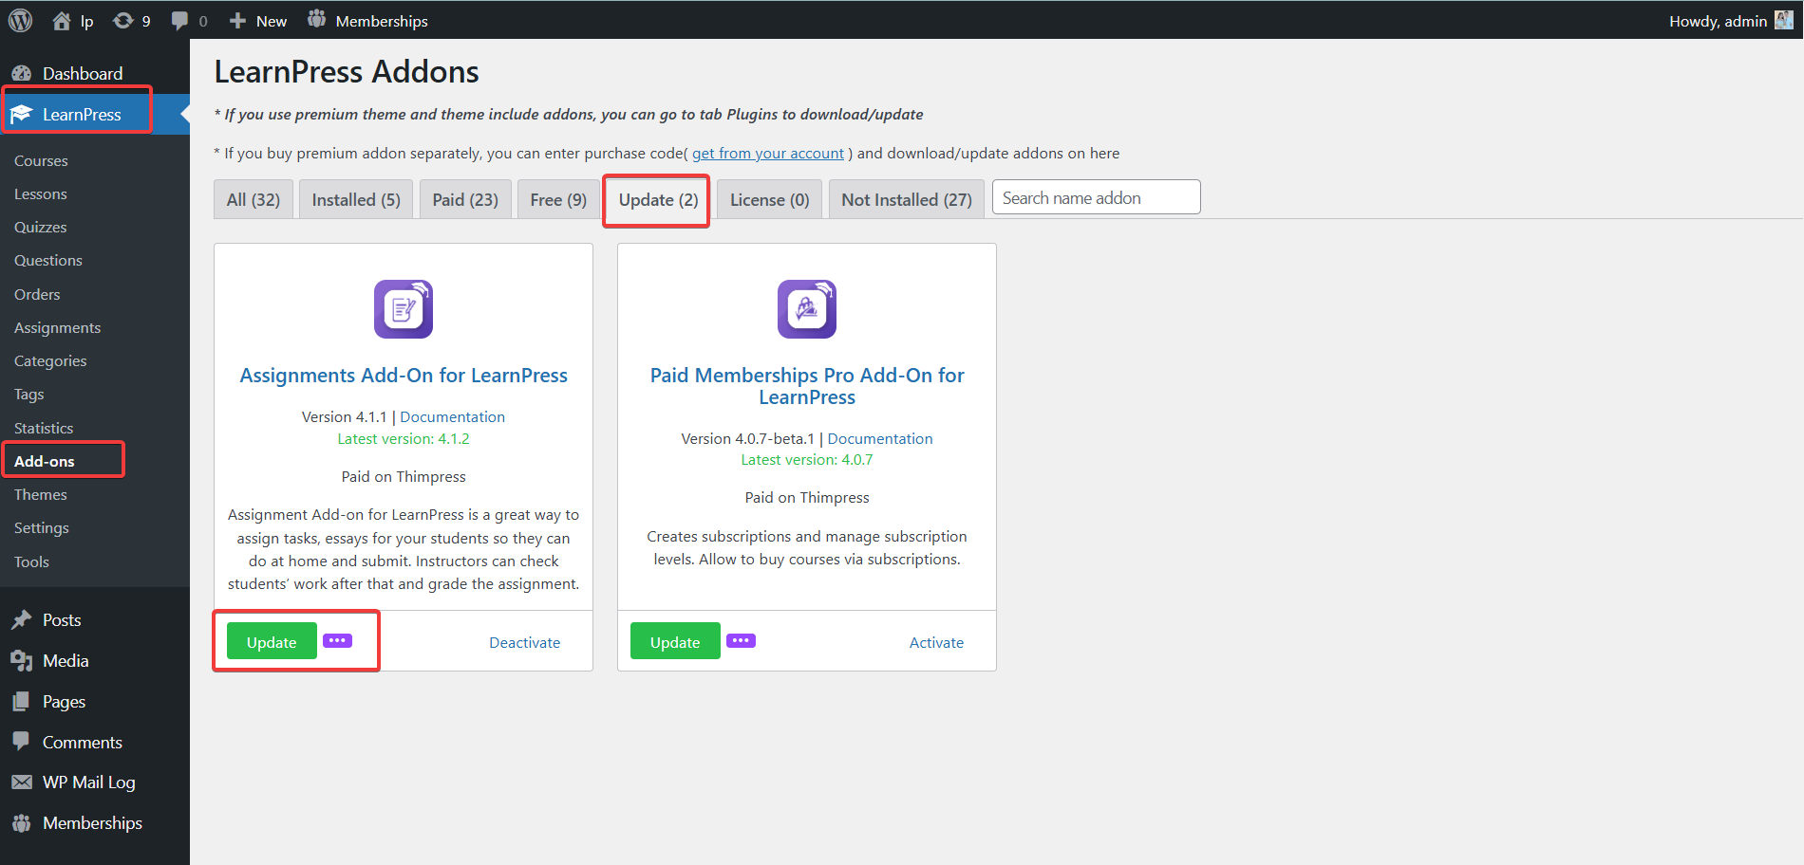Expand Paid Memberships Pro purple more options
Screen dimensions: 1804x865
741,640
